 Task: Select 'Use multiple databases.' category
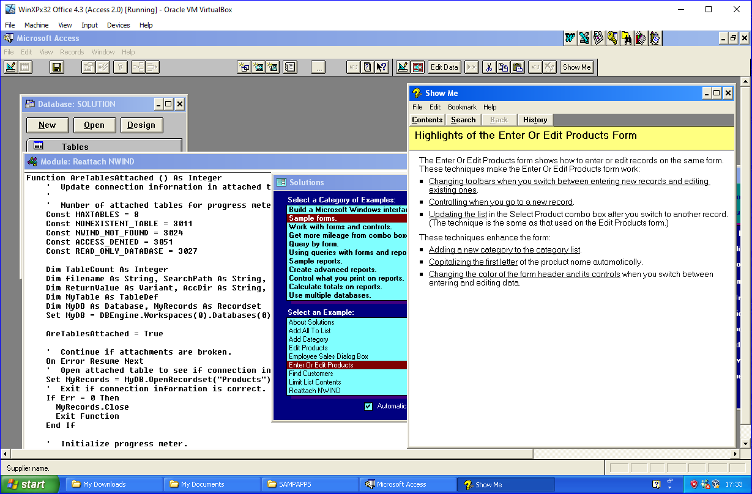(347, 295)
